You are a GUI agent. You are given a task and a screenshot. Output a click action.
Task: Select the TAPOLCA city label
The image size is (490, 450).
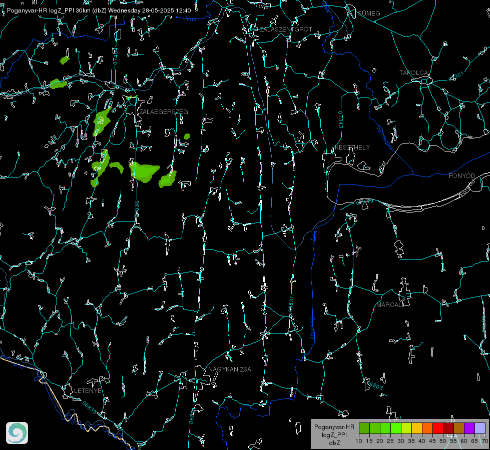click(x=413, y=73)
